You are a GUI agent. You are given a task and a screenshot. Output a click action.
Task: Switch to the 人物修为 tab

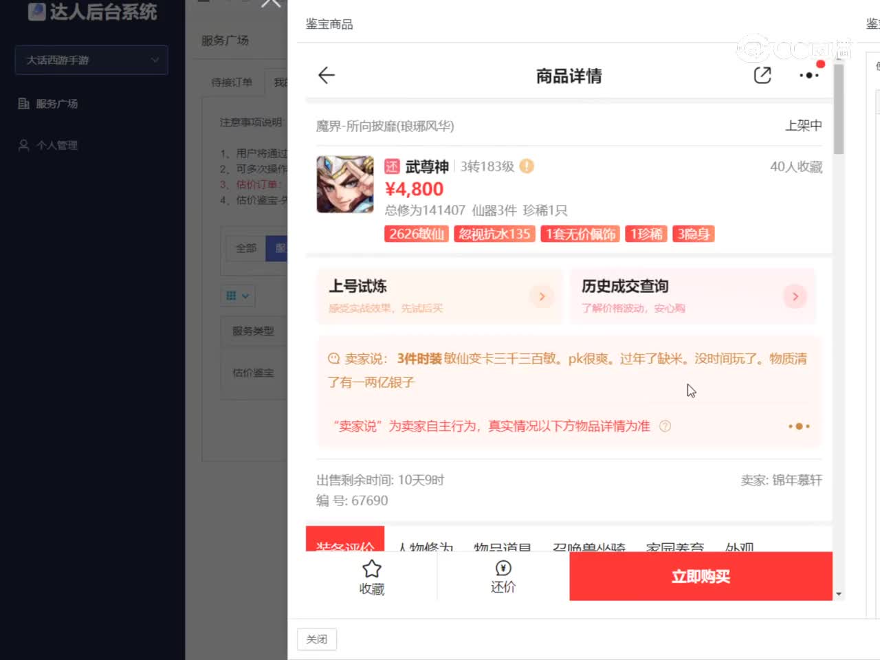(x=426, y=547)
